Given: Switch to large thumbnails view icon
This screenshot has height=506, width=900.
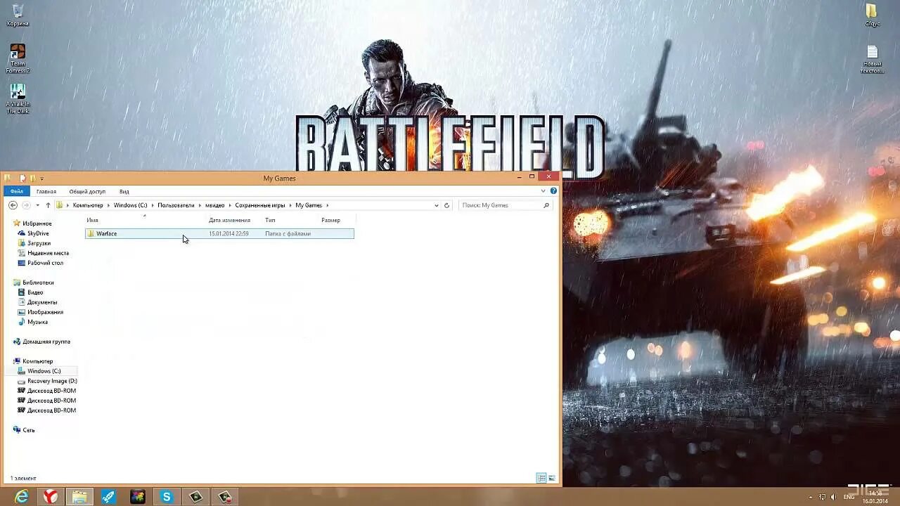Looking at the screenshot, I should click(x=552, y=478).
